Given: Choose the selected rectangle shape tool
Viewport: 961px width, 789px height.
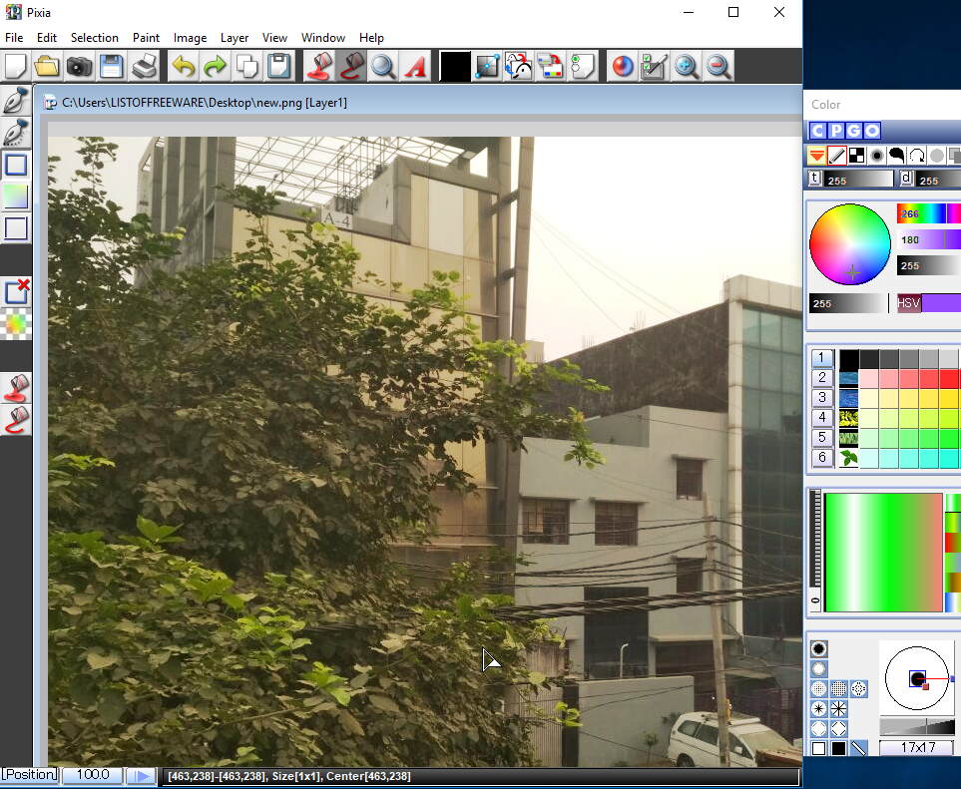Looking at the screenshot, I should pyautogui.click(x=16, y=165).
